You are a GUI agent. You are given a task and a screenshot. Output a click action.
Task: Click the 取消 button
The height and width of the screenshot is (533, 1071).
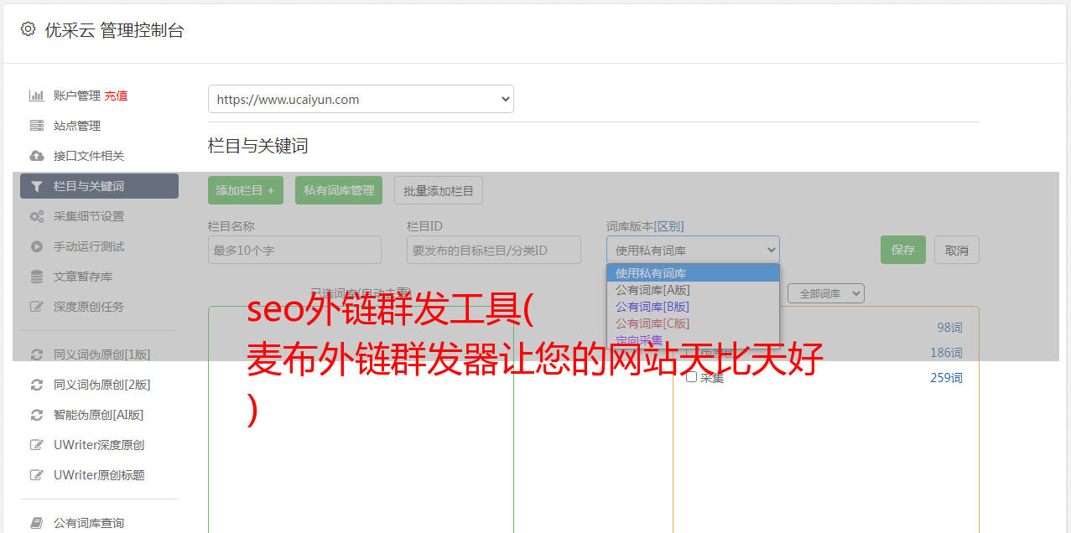(957, 250)
